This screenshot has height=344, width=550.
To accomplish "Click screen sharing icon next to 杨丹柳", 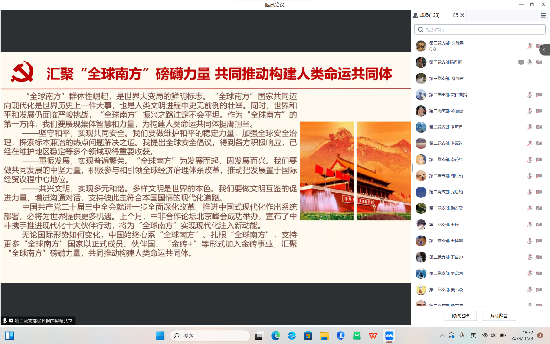I will click(521, 62).
